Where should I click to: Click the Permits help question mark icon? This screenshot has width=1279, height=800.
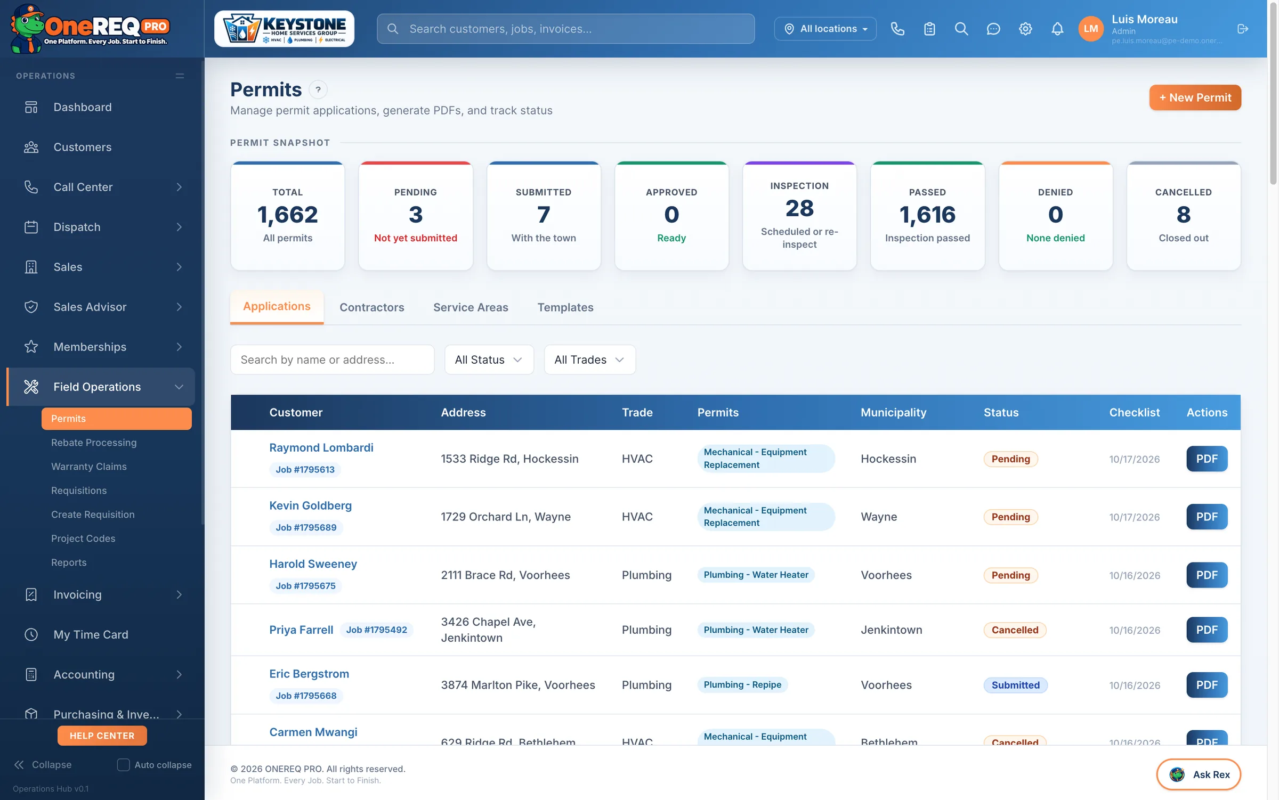point(318,89)
